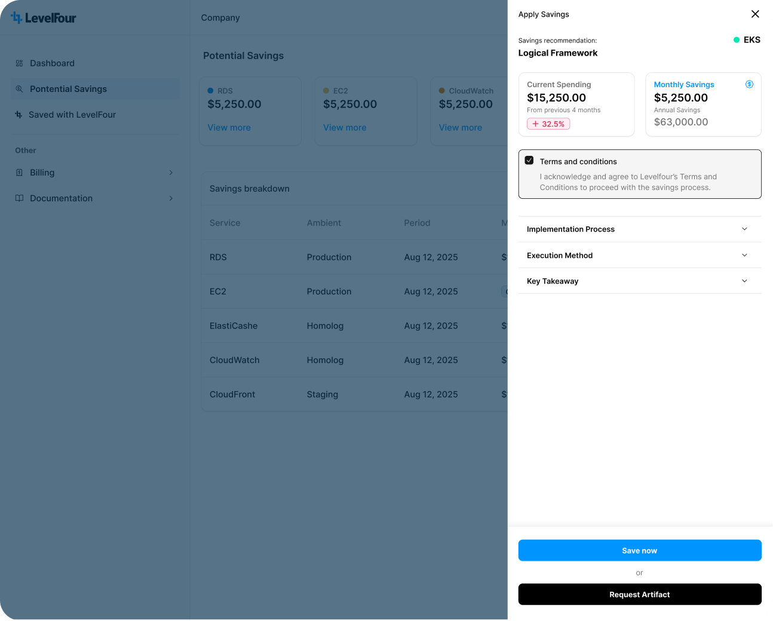Expand the Execution Method section
Viewport: 773px width, 621px height.
tap(744, 256)
